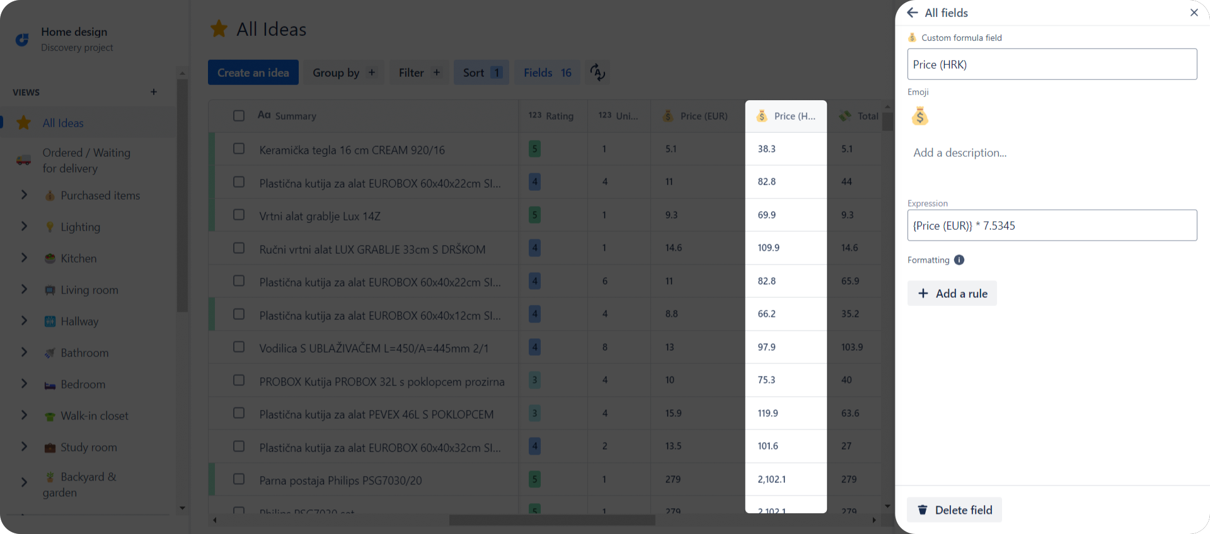The image size is (1210, 534).
Task: Check the Parna postaja Philips row checkbox
Action: pos(239,479)
